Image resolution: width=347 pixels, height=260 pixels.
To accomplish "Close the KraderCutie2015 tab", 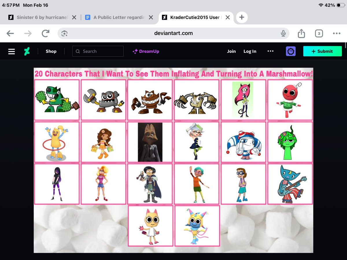I will pos(228,17).
